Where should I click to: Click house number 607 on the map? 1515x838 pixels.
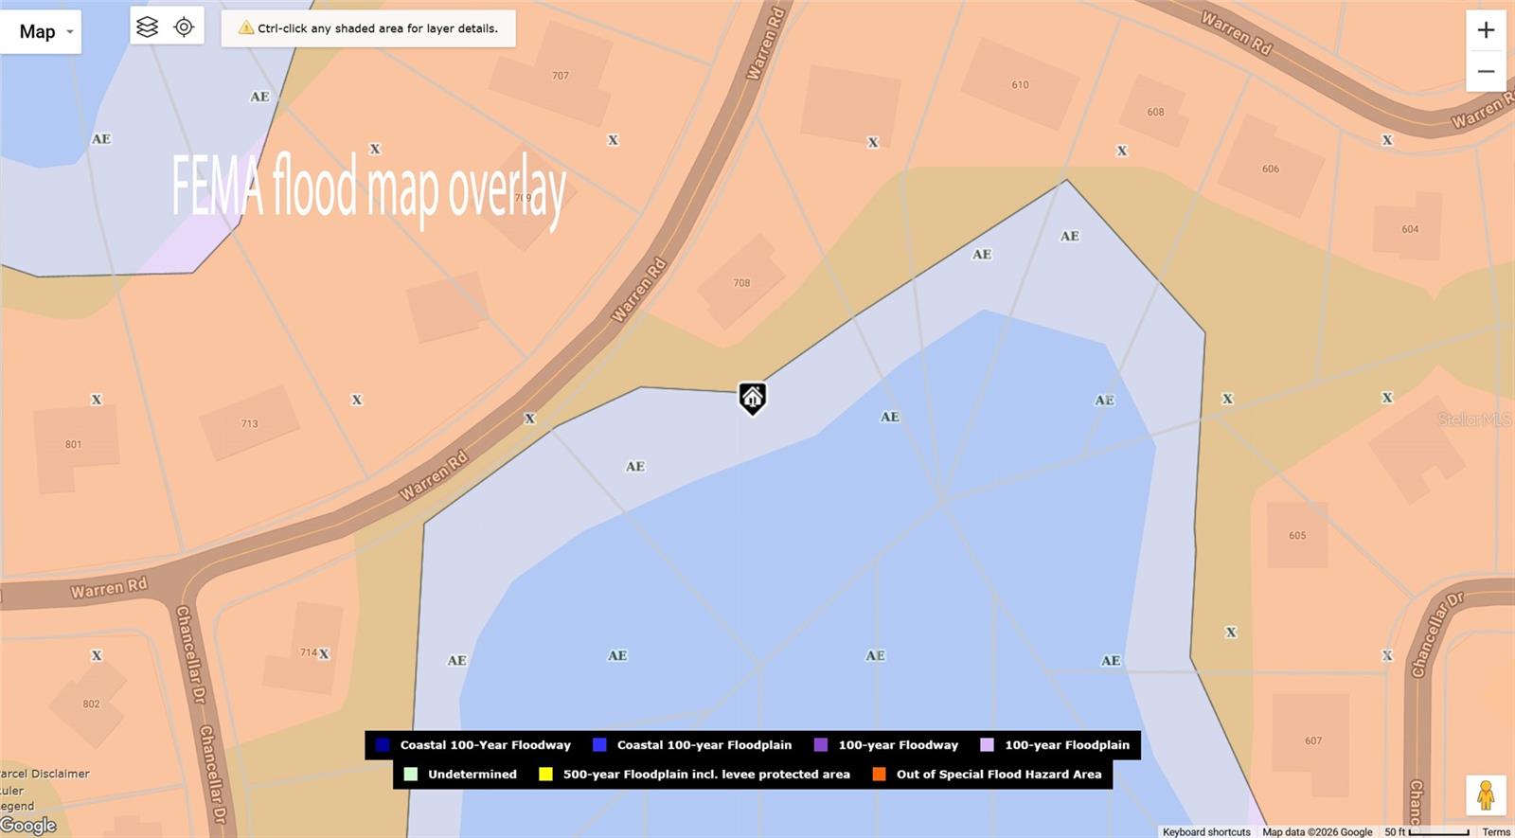tap(1313, 741)
